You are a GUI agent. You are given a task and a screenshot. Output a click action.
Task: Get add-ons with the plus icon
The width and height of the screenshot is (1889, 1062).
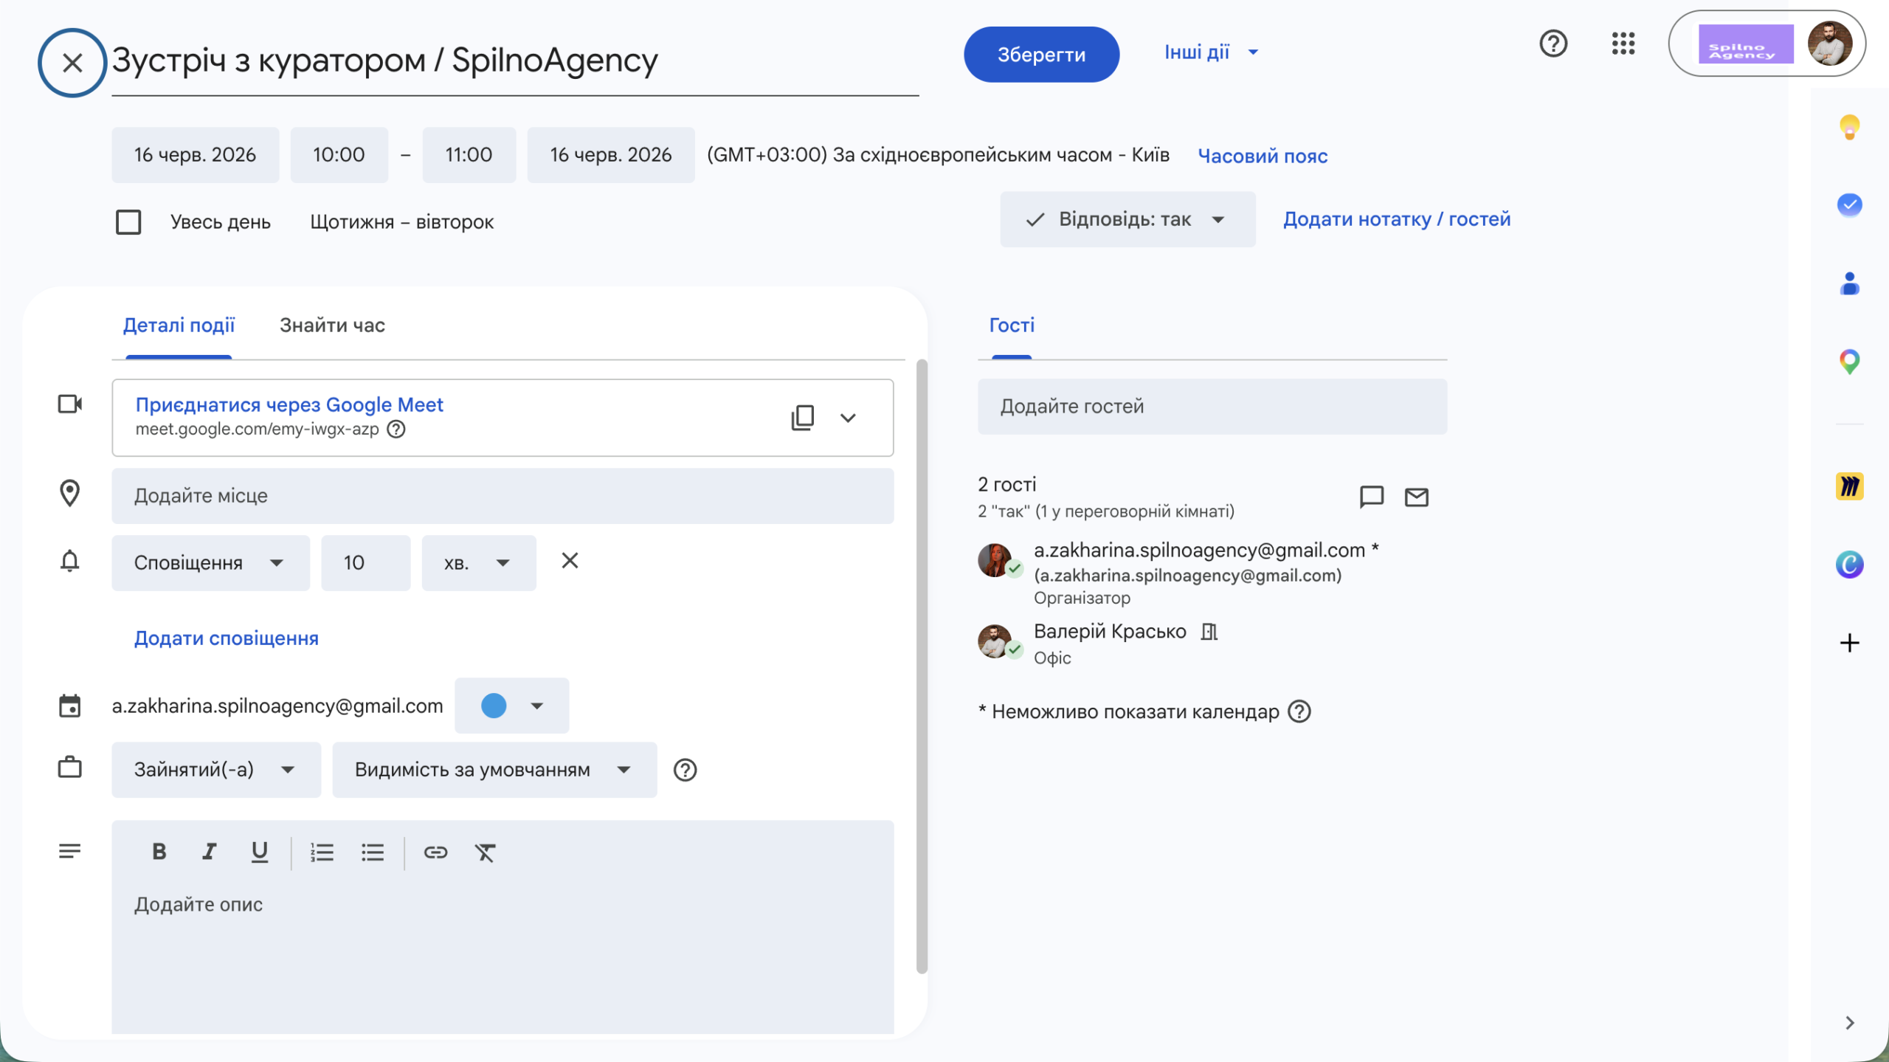pyautogui.click(x=1849, y=643)
